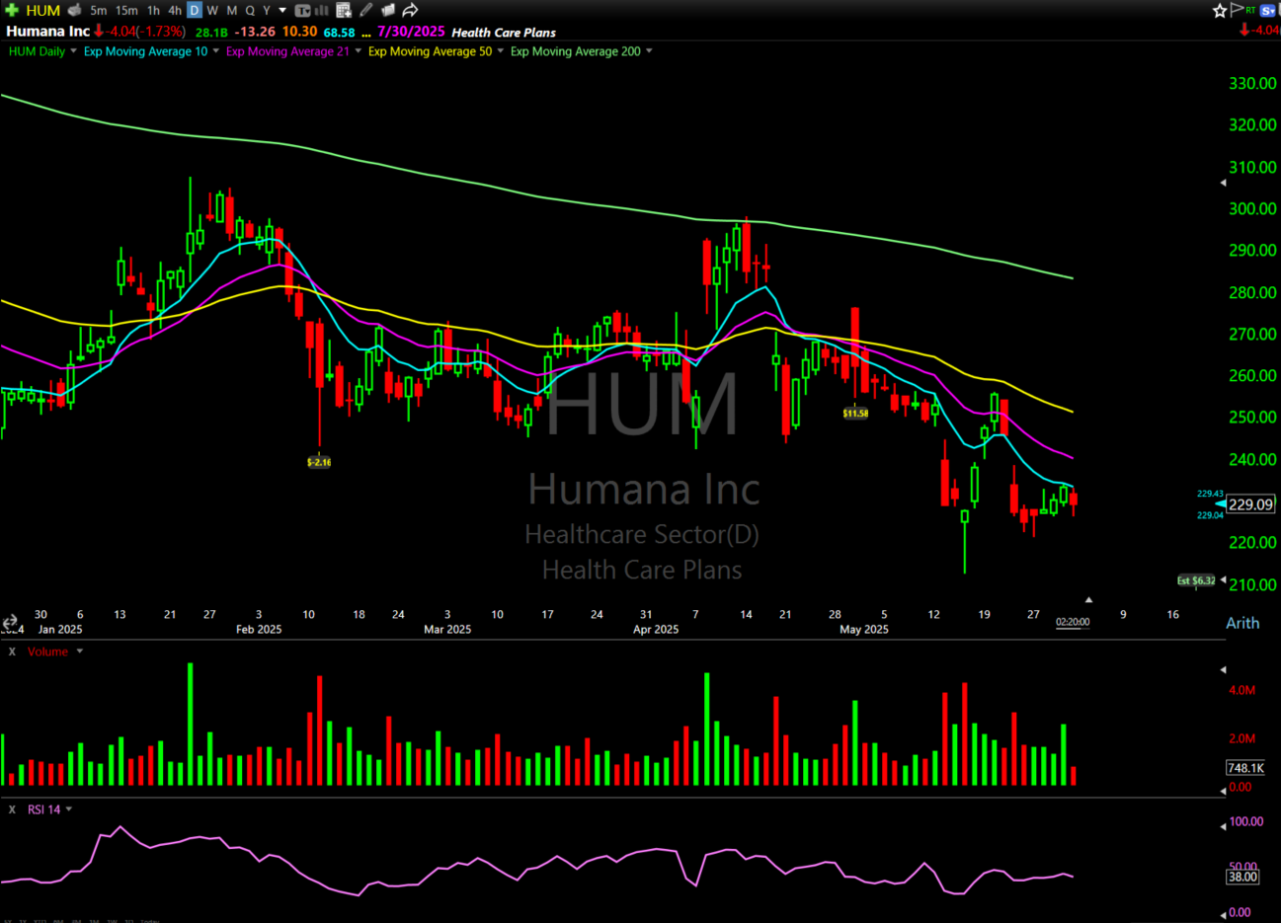
Task: Click the 330.00 price axis label
Action: [x=1252, y=84]
